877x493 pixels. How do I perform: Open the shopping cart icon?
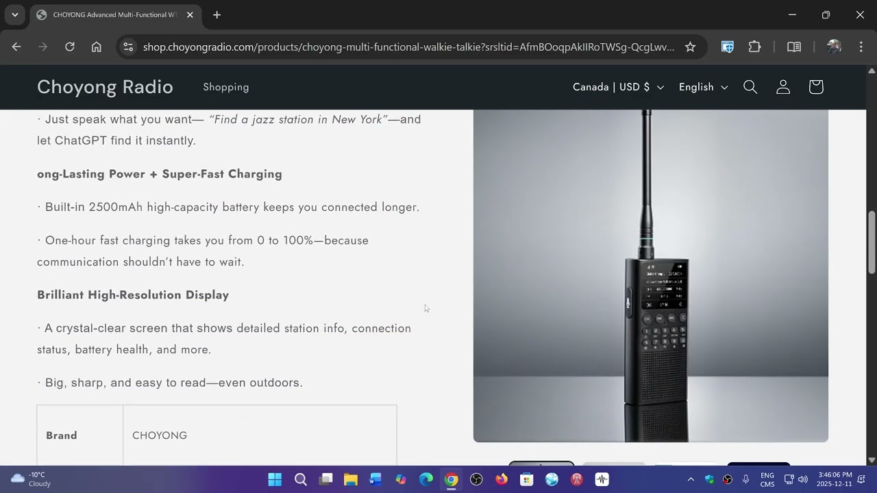click(815, 87)
